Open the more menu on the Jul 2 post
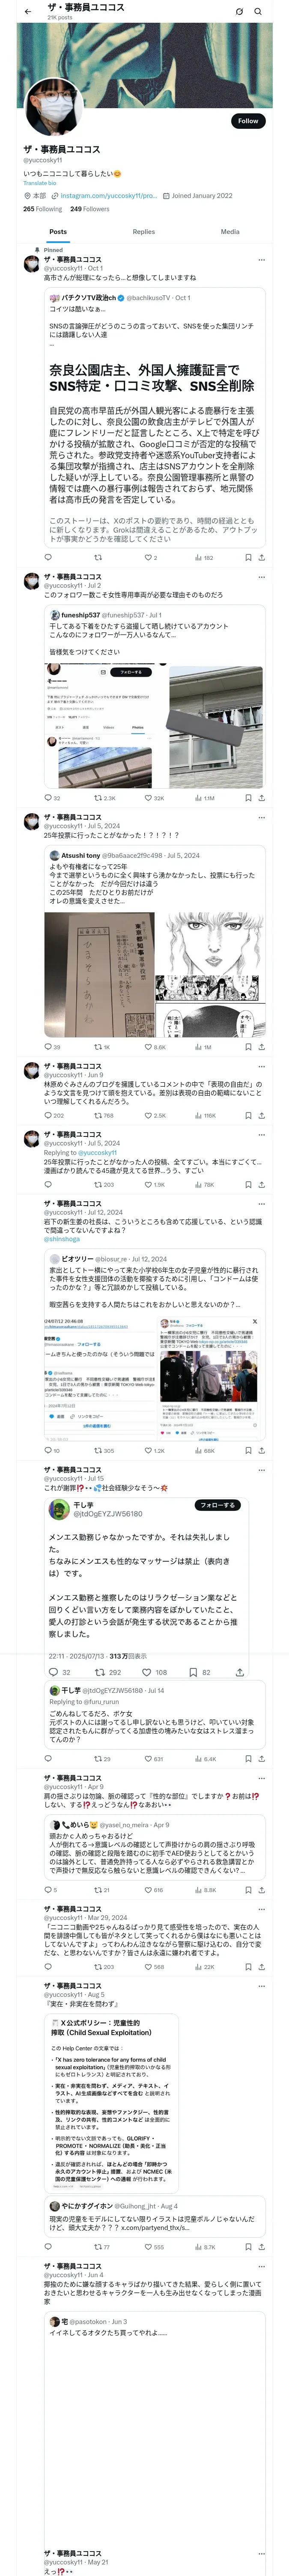Image resolution: width=289 pixels, height=2576 pixels. [263, 577]
